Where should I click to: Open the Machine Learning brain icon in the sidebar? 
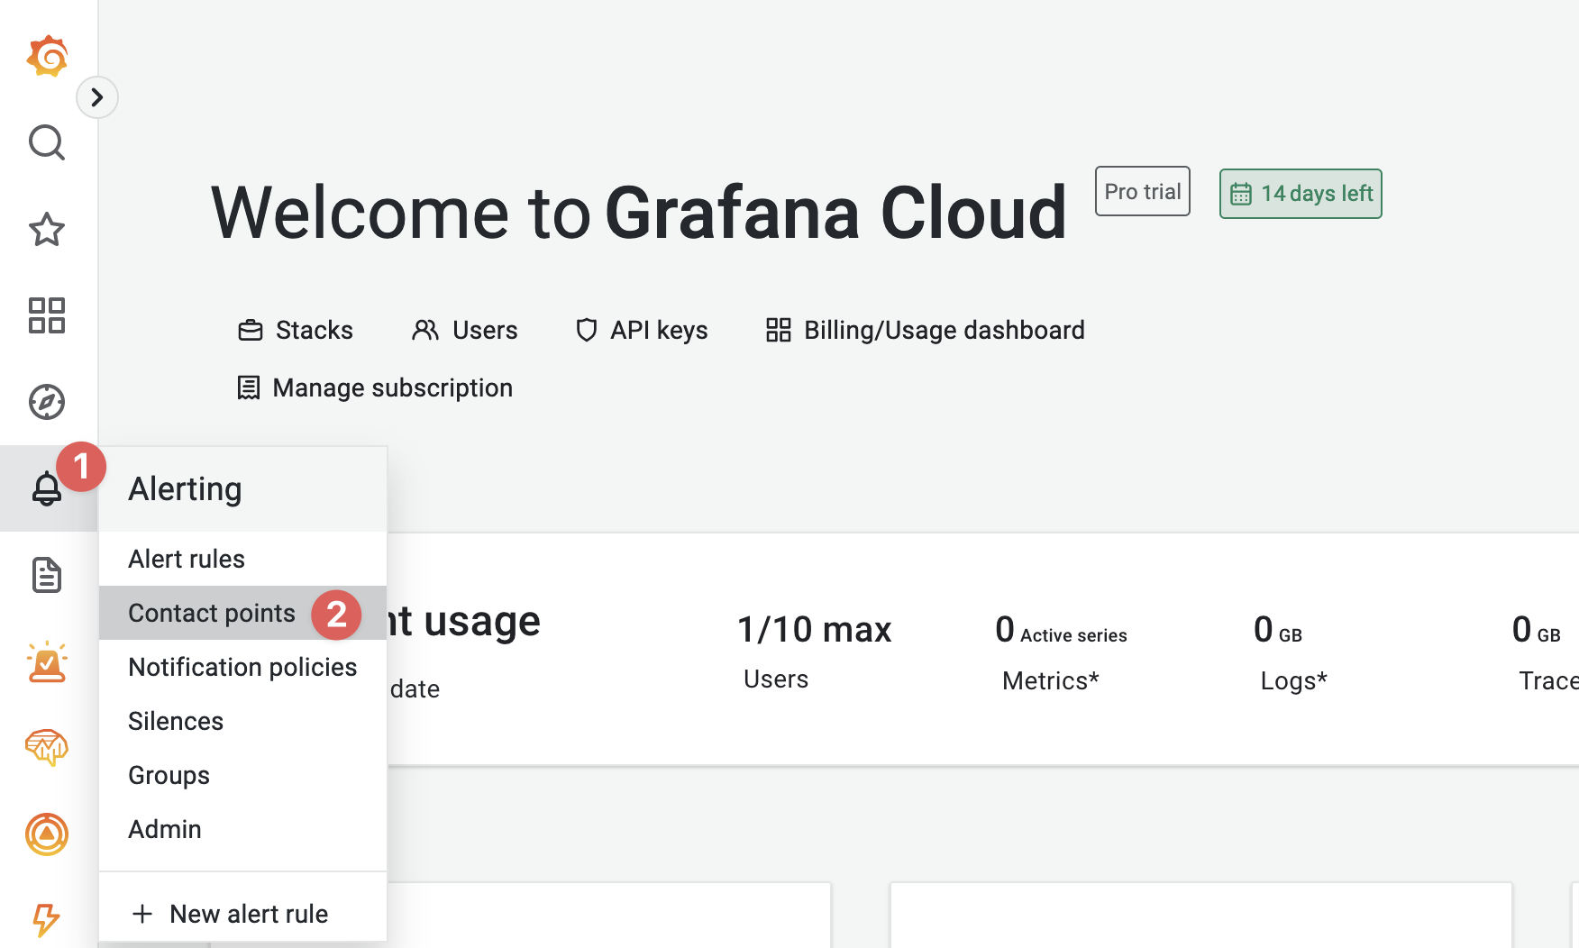point(47,747)
